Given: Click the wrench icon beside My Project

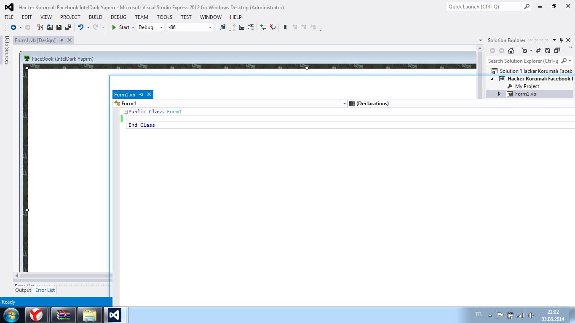Looking at the screenshot, I should point(510,86).
